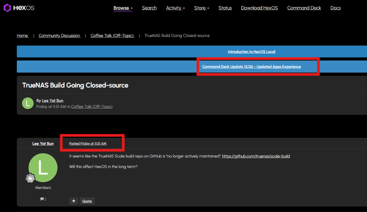Image resolution: width=367 pixels, height=212 pixels.
Task: Click the large Lee Yat Bun avatar
Action: 43,168
